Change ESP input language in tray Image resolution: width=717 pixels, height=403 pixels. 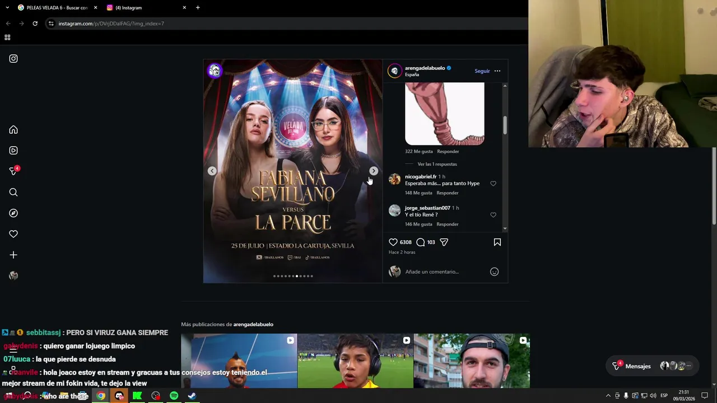pyautogui.click(x=664, y=396)
